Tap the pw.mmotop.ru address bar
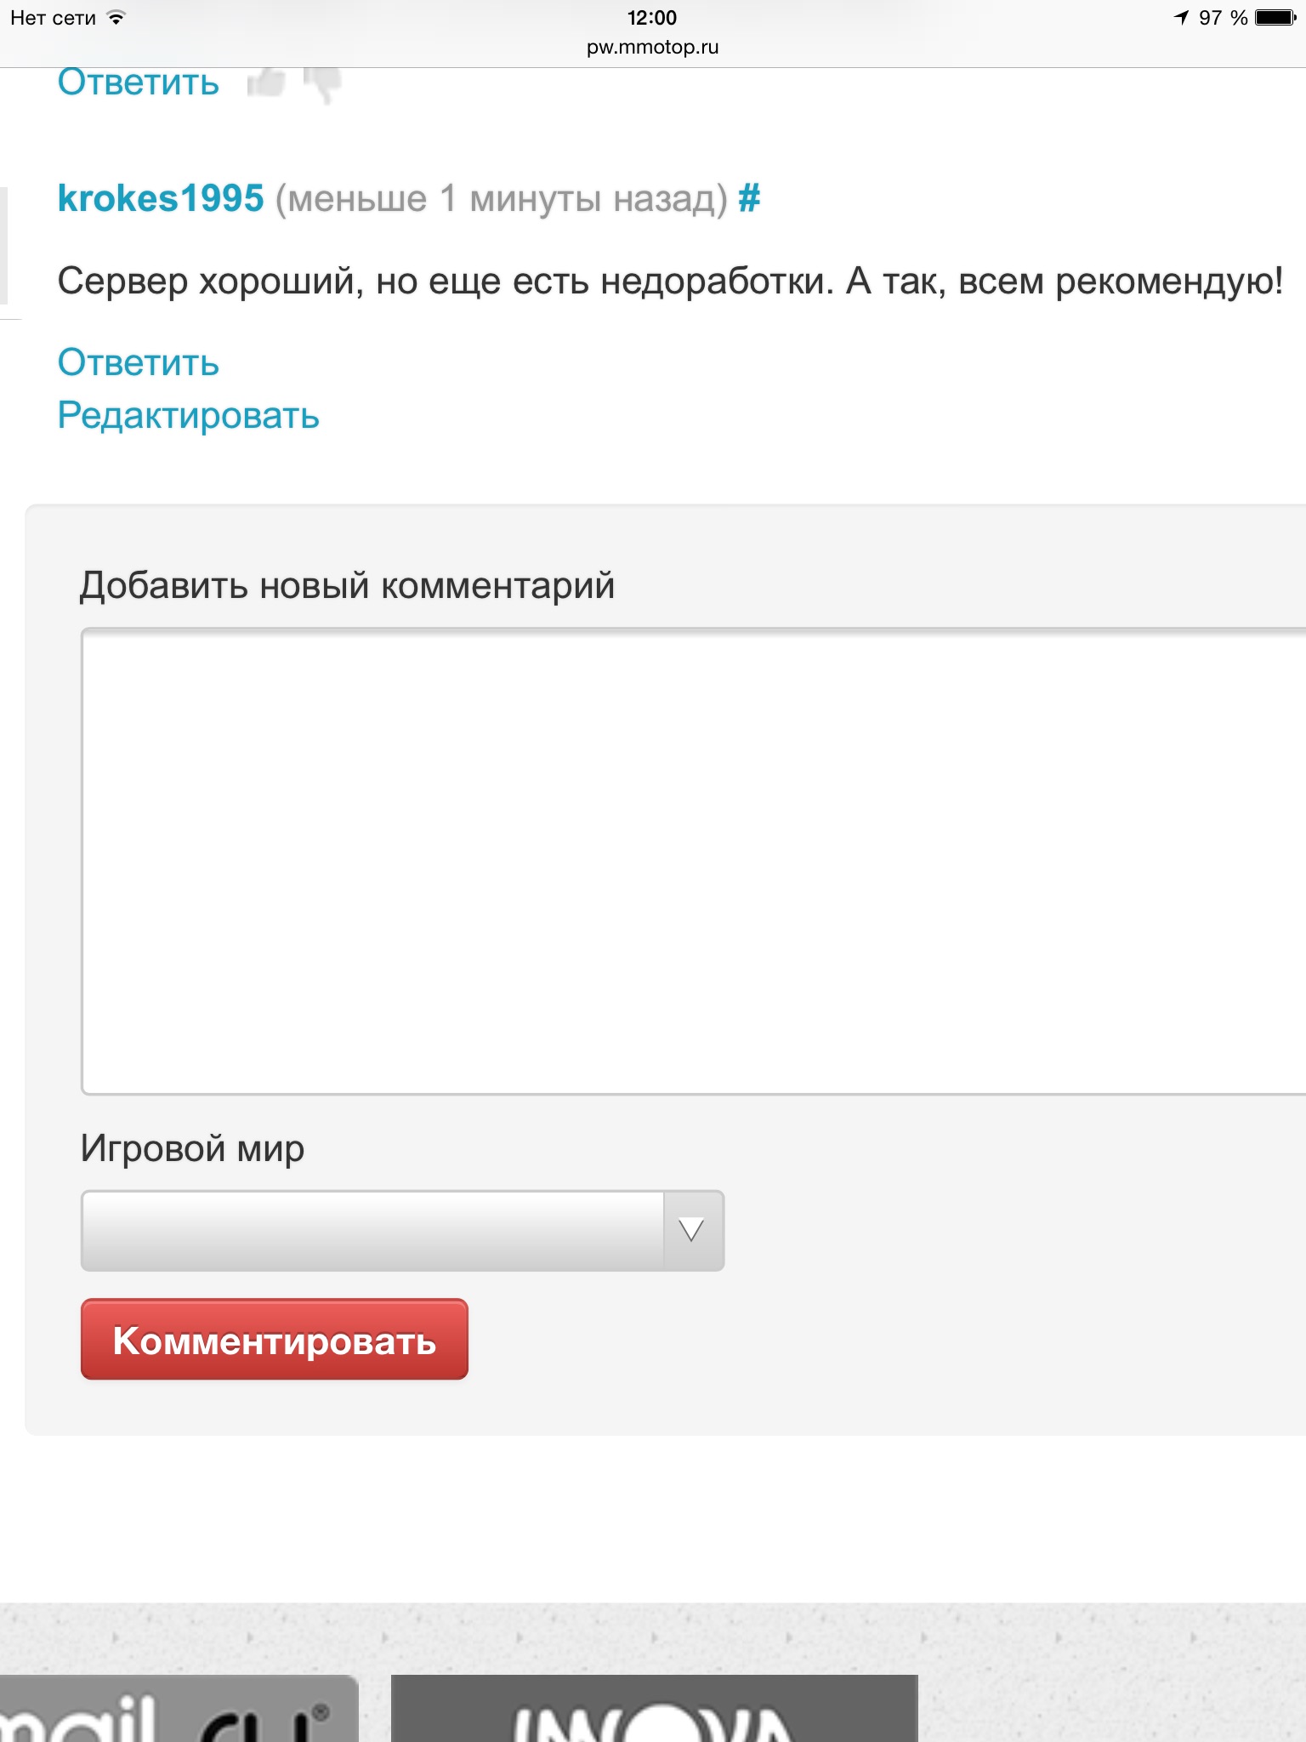Image resolution: width=1306 pixels, height=1742 pixels. pos(652,48)
